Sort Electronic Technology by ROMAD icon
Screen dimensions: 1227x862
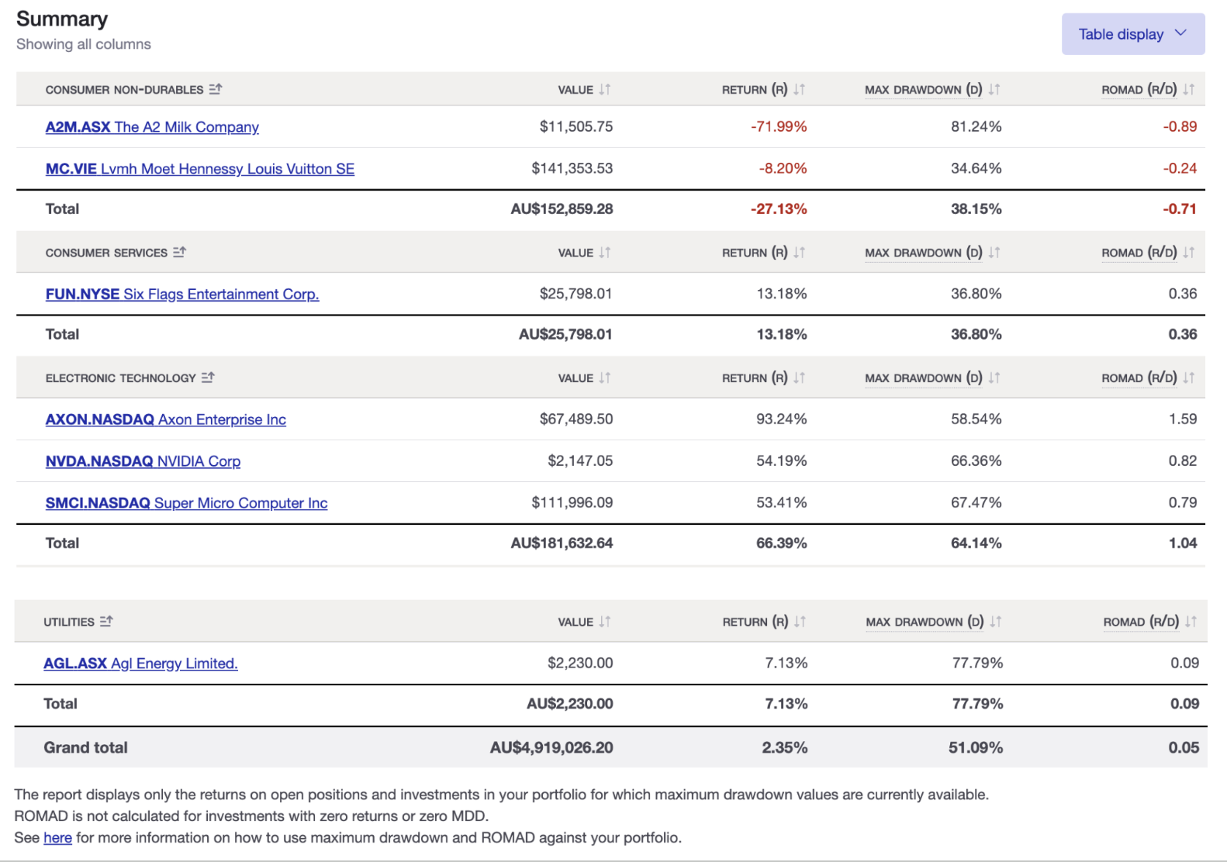(1189, 378)
